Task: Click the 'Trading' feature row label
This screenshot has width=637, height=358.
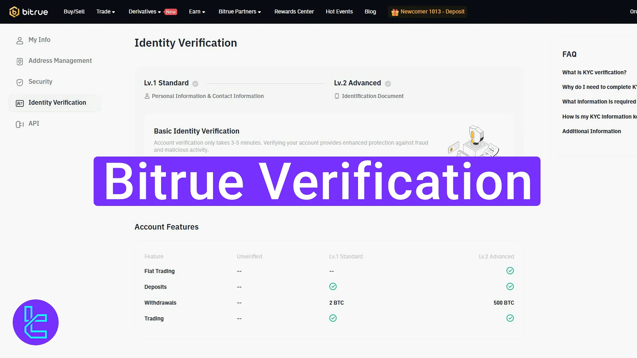Action: 154,319
